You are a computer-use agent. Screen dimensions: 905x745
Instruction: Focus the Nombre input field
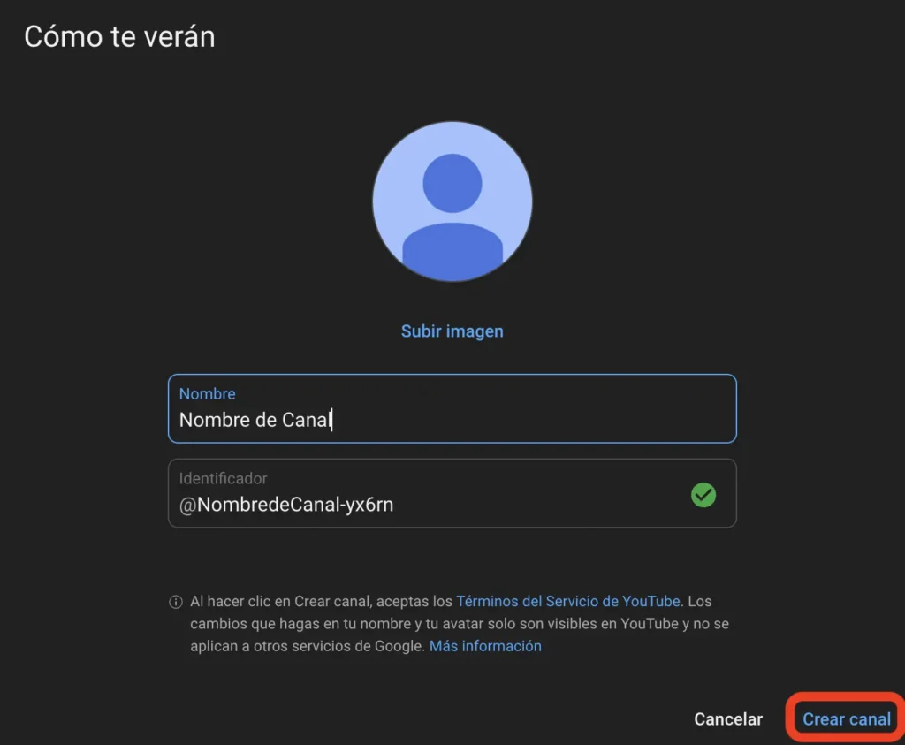530,420
